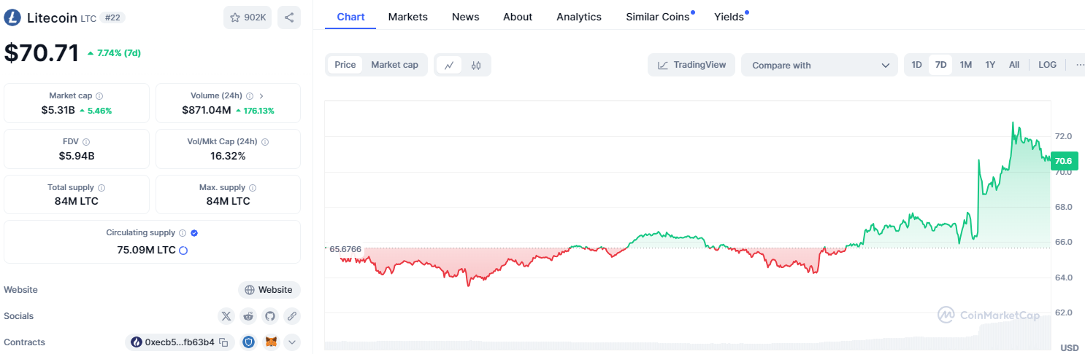Switch to the News tab
Screen dimensions: 1085x354
point(466,17)
